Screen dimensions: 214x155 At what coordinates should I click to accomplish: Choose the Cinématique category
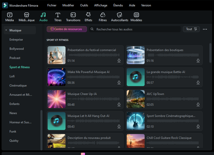tap(18, 86)
